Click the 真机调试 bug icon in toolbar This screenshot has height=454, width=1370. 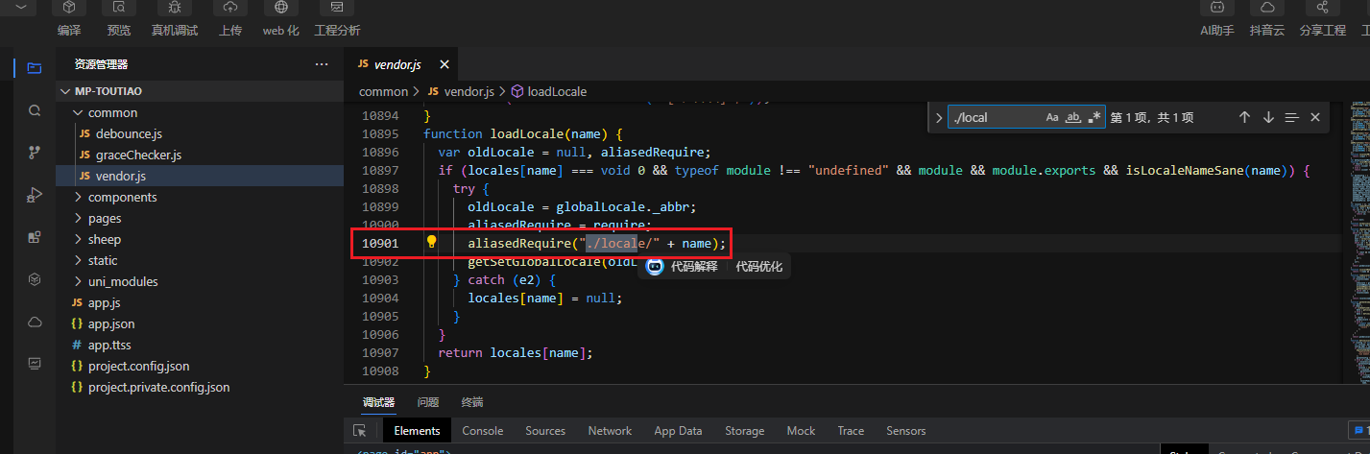174,9
